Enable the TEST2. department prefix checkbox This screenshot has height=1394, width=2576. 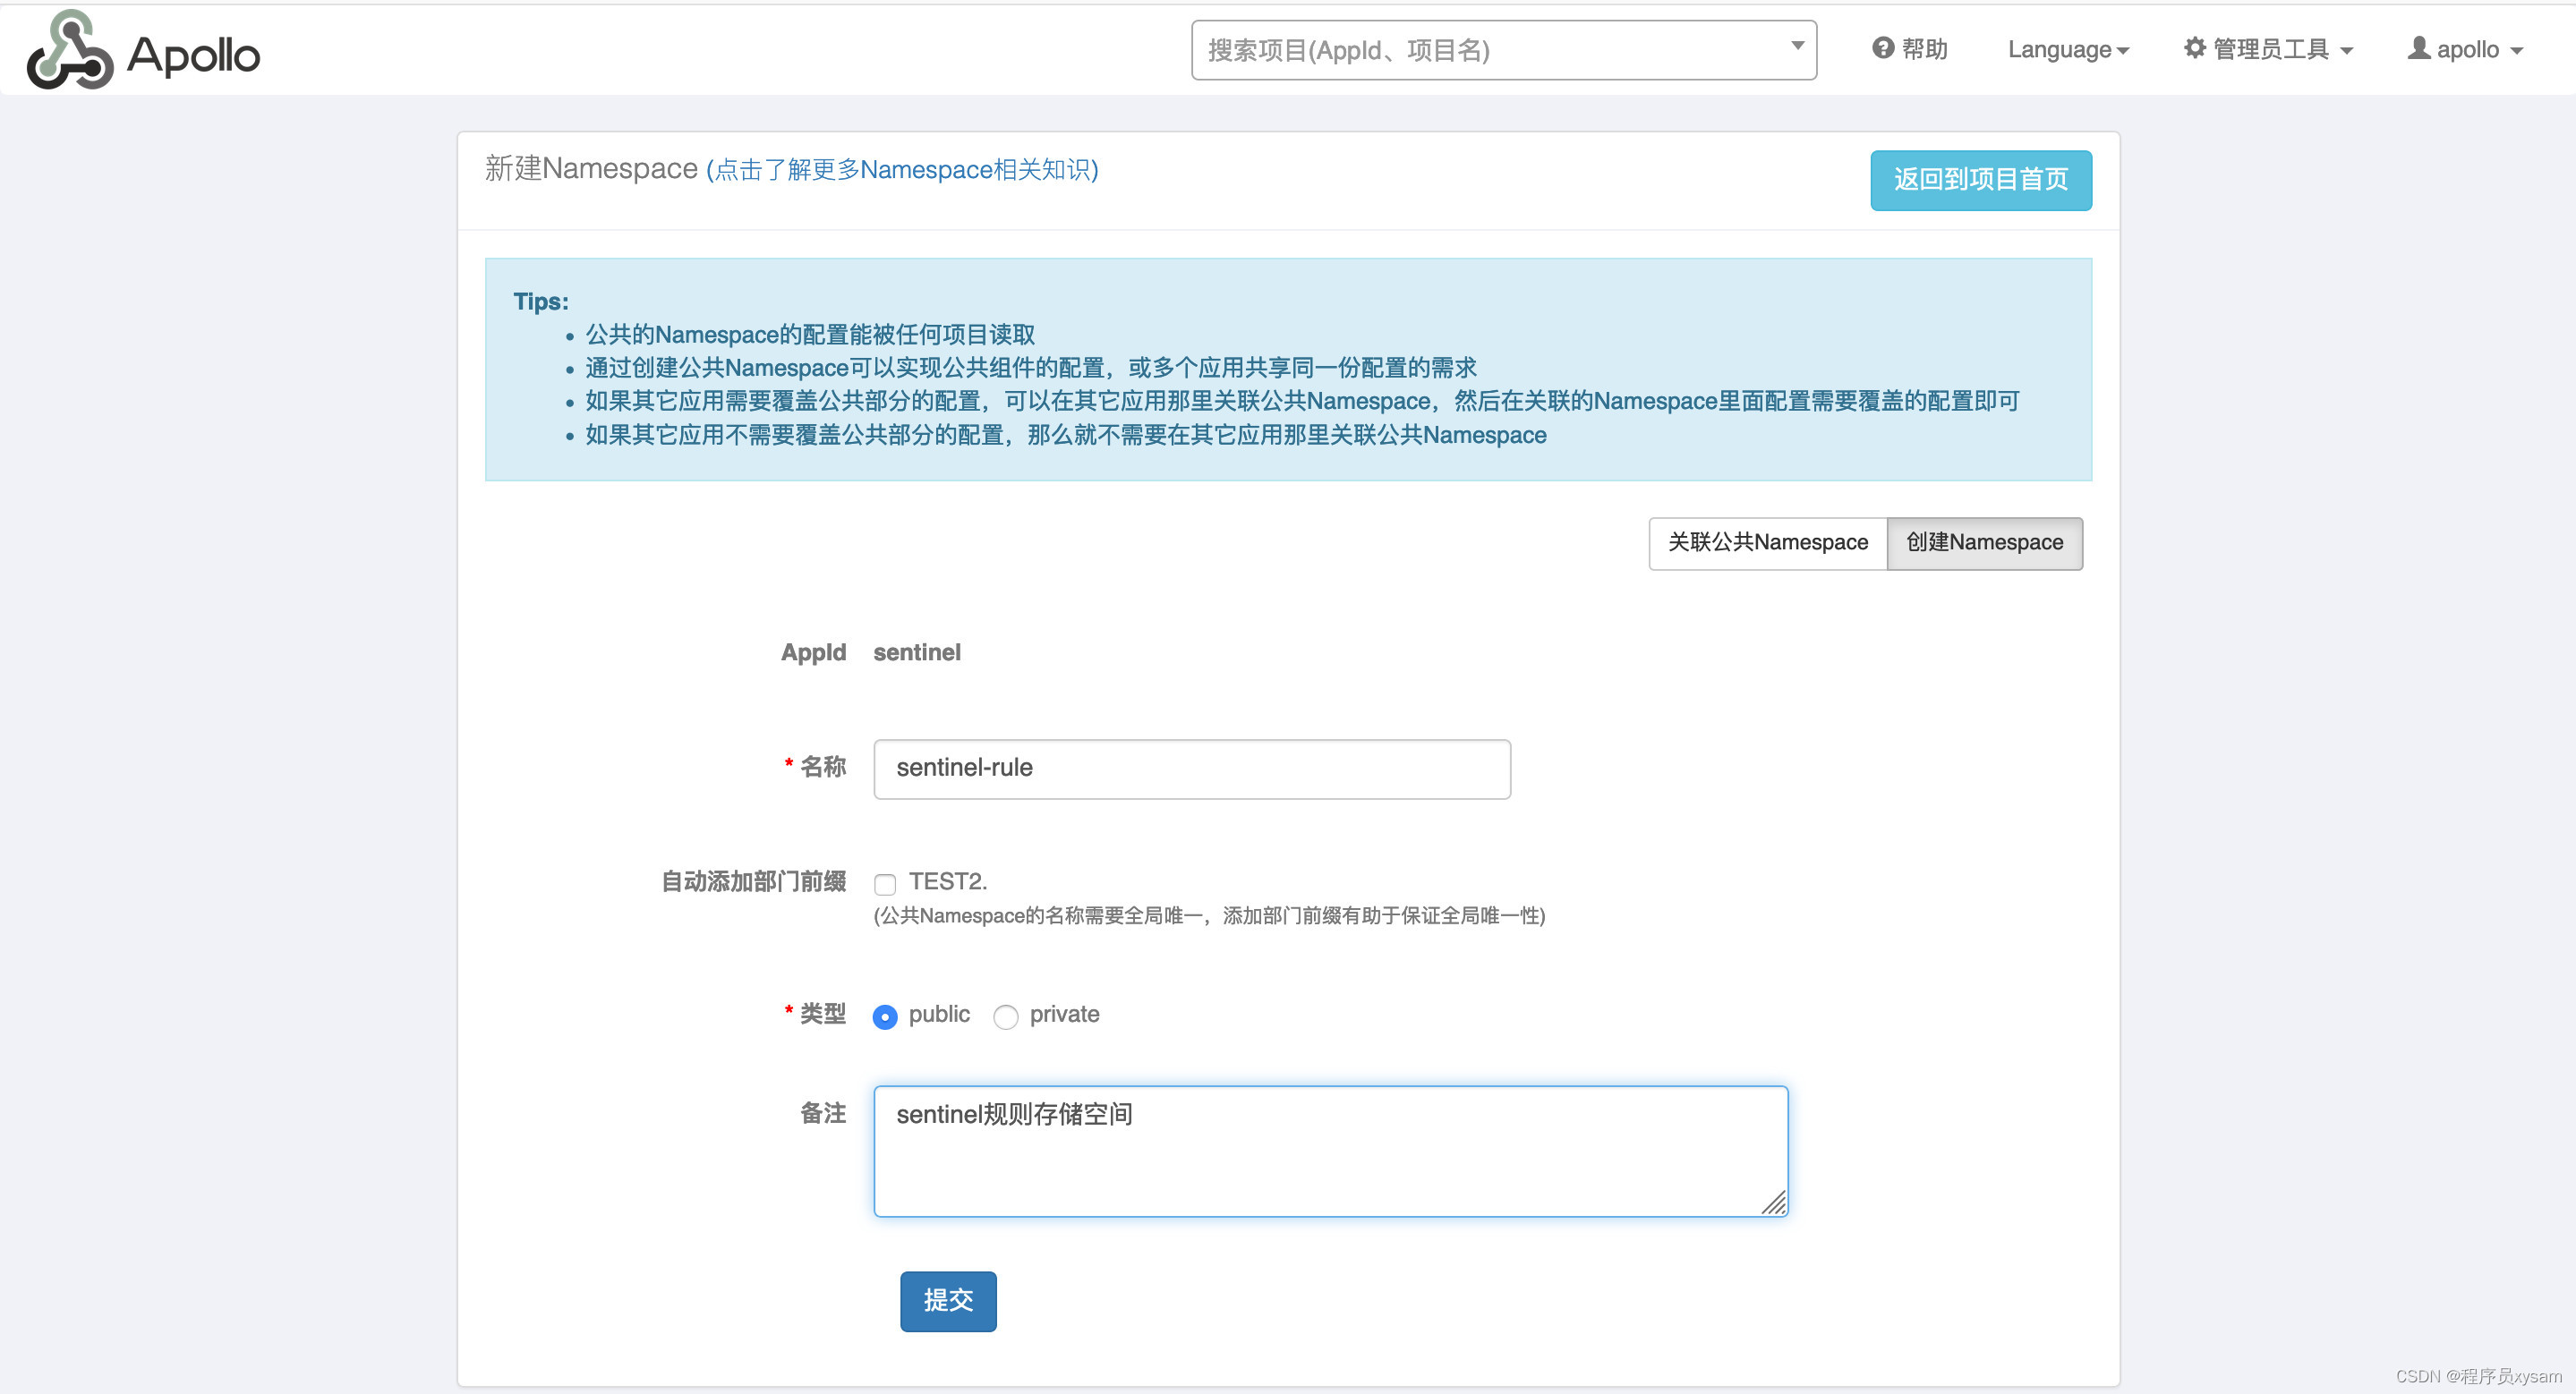tap(884, 884)
